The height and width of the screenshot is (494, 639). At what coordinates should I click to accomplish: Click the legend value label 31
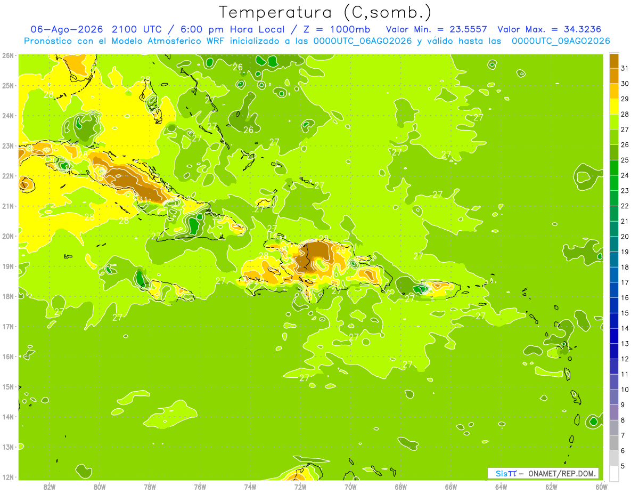[625, 68]
